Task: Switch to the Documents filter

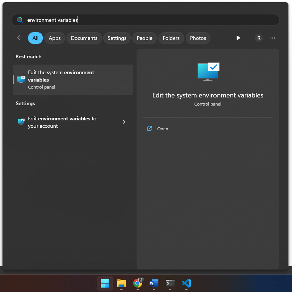Action: (x=84, y=38)
